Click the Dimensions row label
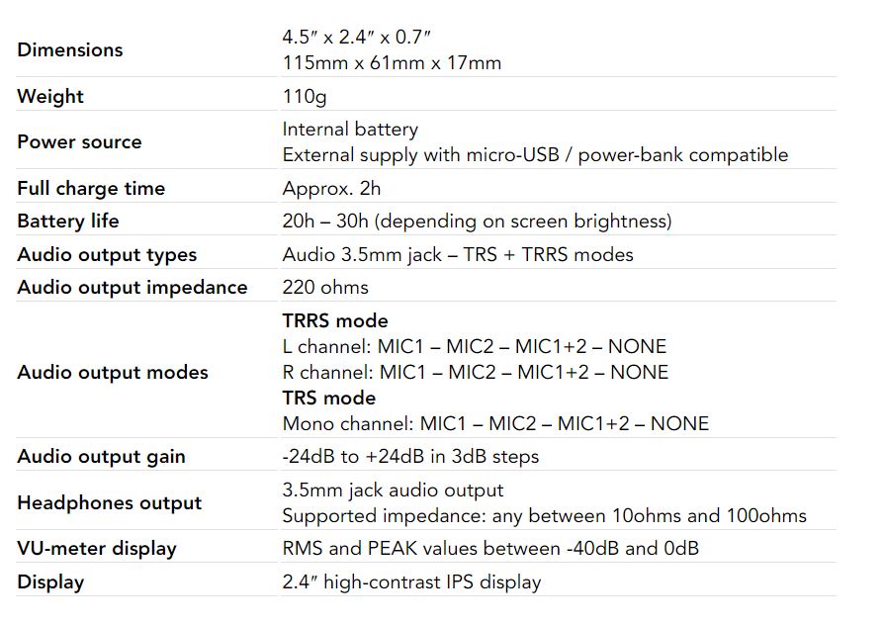This screenshot has height=625, width=885. click(70, 49)
